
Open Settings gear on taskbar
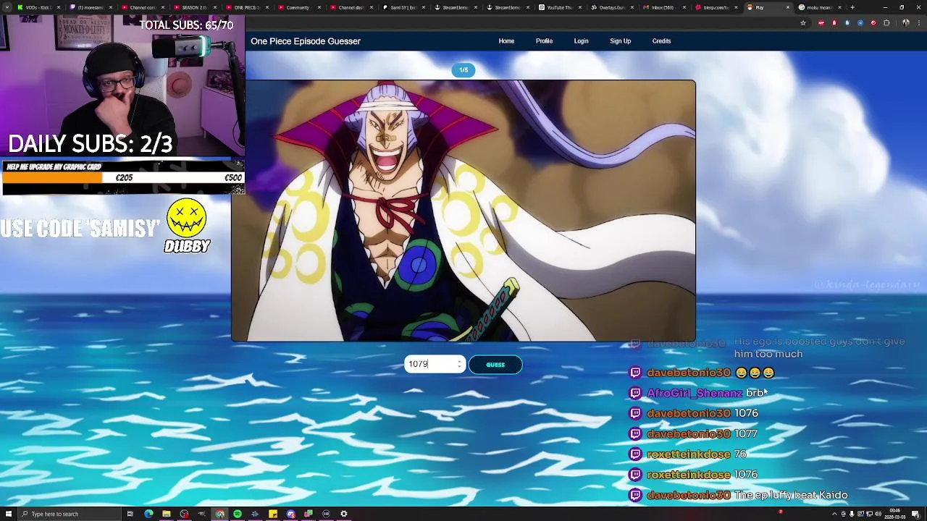(344, 514)
